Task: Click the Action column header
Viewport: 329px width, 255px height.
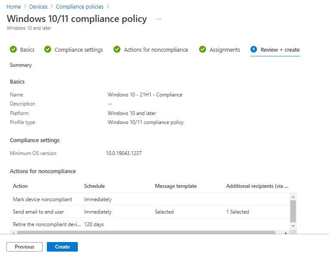Action: (20, 186)
